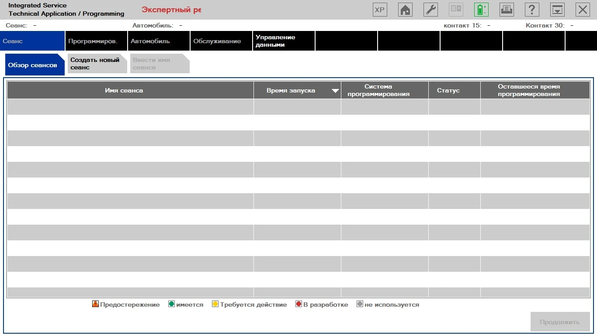The width and height of the screenshot is (597, 335).
Task: Click the Экспертный ре red header text
Action: (171, 10)
